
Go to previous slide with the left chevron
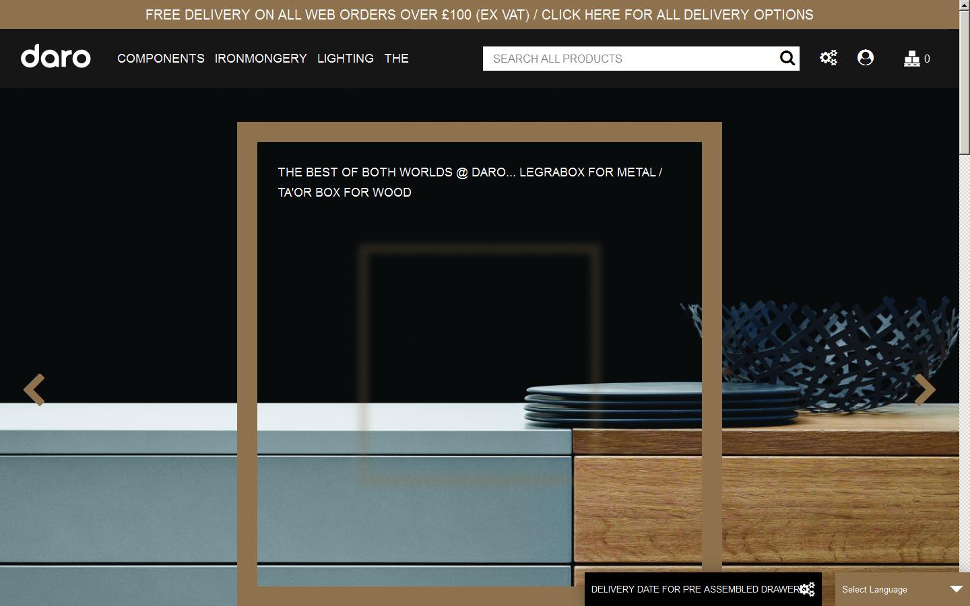34,391
